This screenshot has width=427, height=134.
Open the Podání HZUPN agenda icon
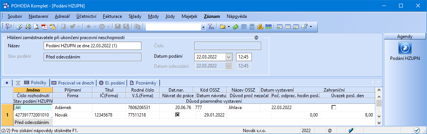[x=405, y=48]
